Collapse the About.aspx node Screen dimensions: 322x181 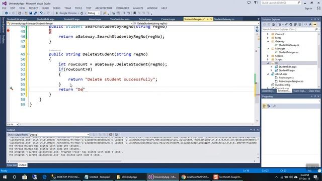[x=268, y=74]
